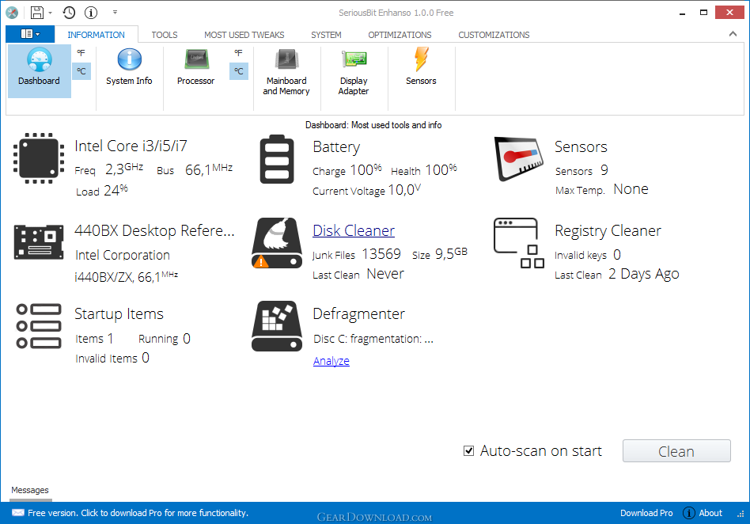Open the Display Adapter icon

[x=354, y=60]
